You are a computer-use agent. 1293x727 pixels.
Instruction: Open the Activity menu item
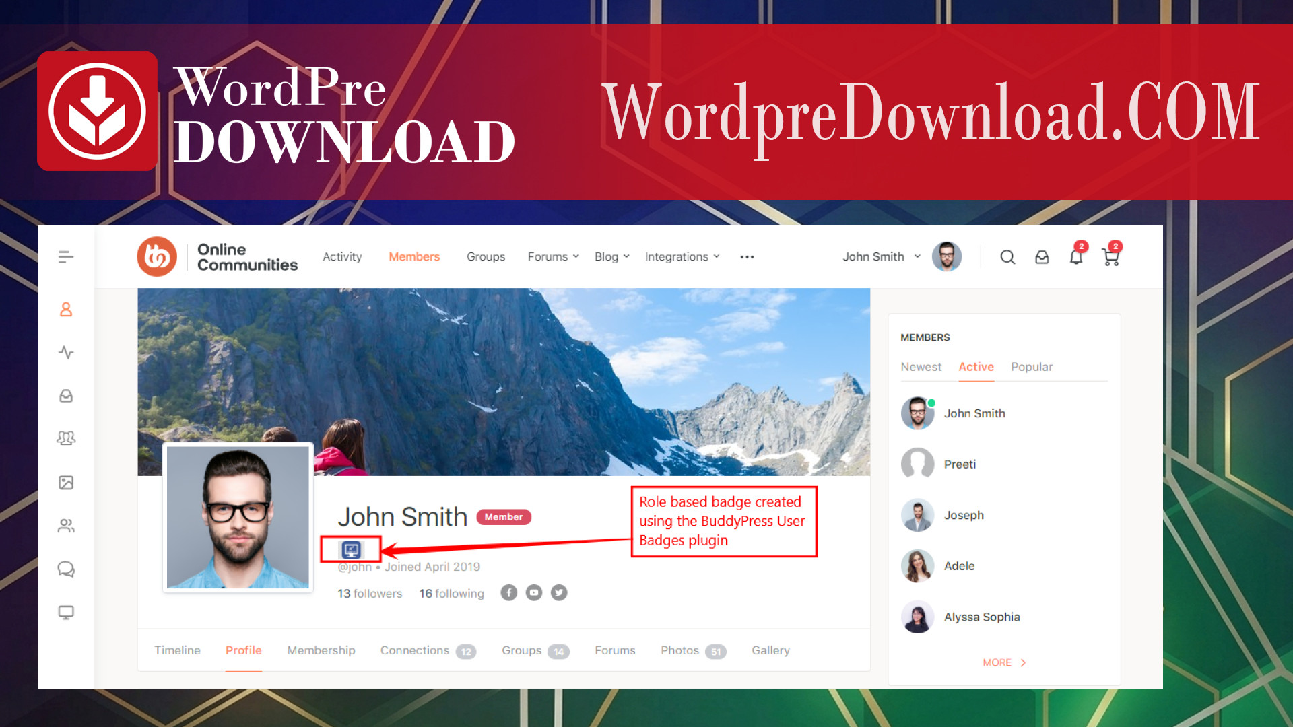click(x=342, y=256)
